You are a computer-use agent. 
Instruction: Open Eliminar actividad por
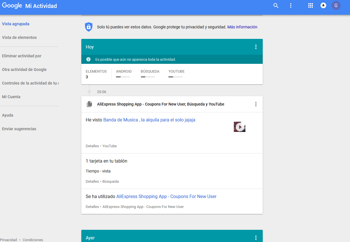(22, 56)
